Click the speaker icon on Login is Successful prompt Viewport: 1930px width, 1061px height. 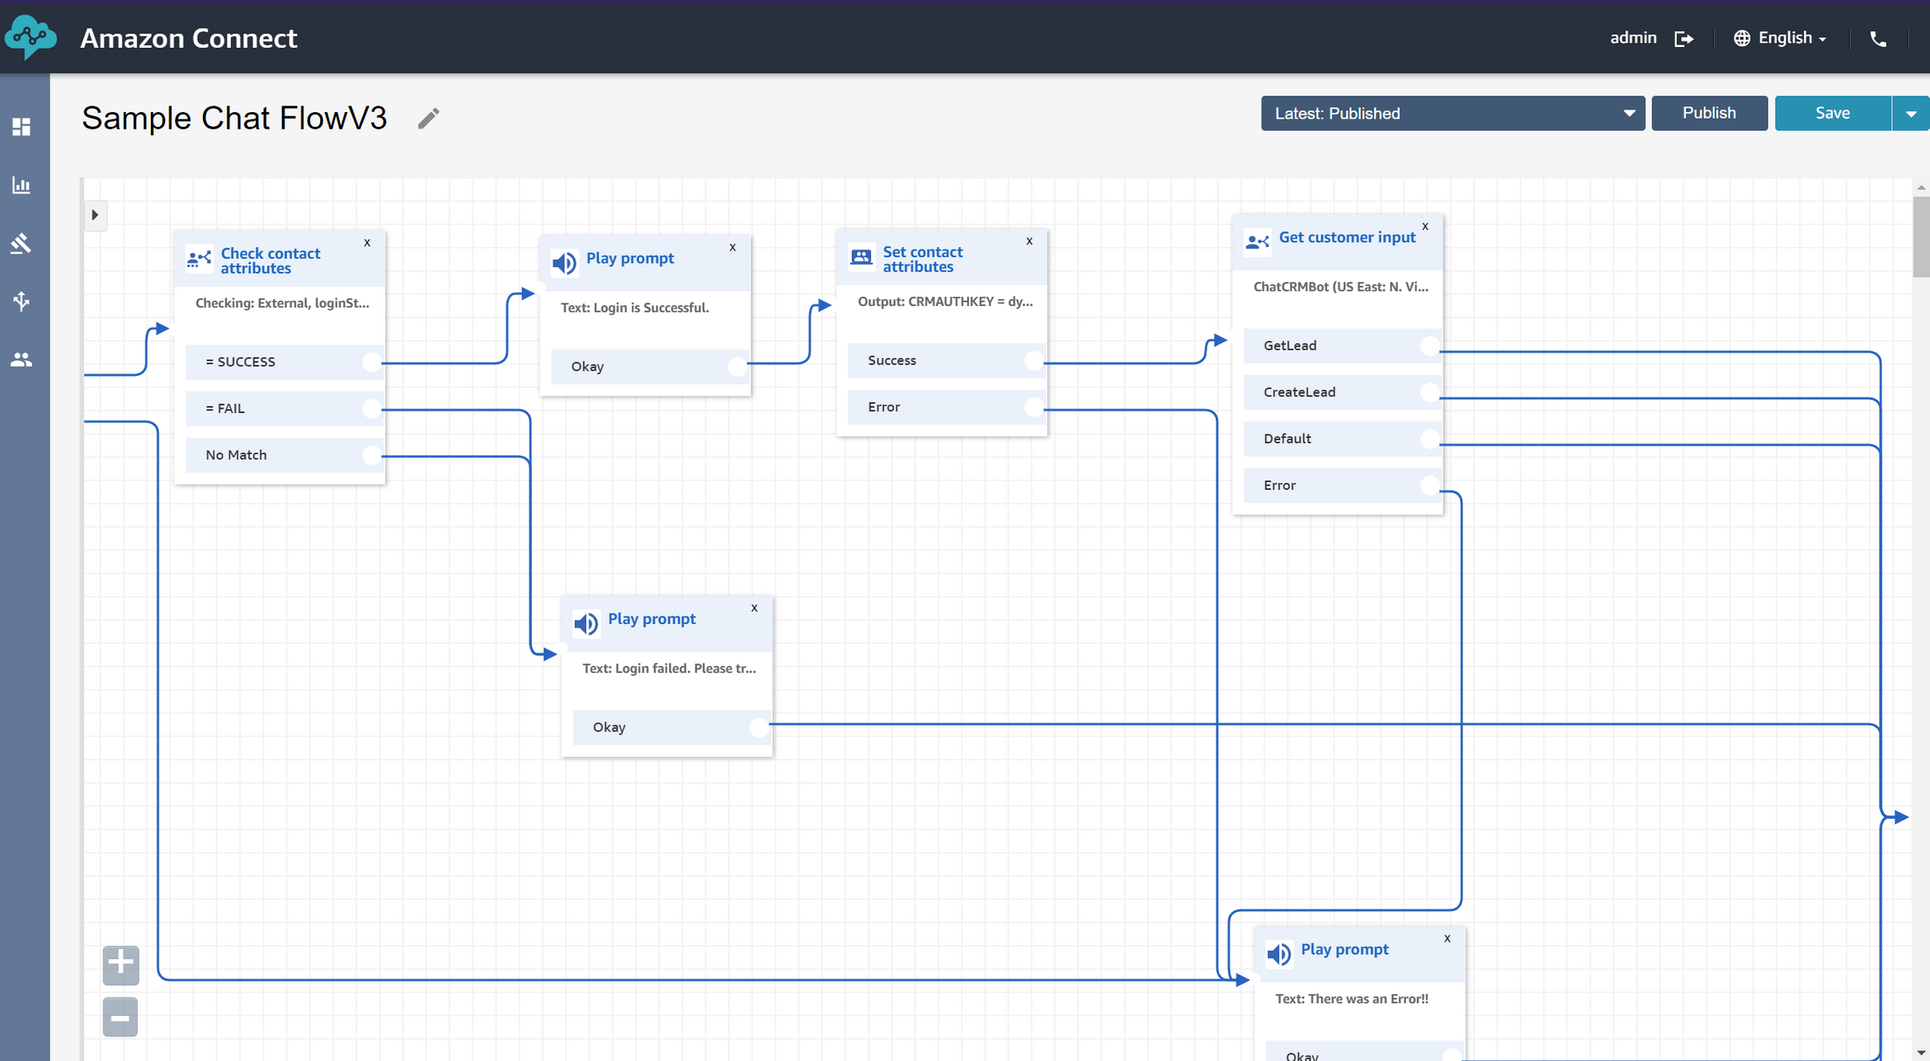tap(564, 263)
